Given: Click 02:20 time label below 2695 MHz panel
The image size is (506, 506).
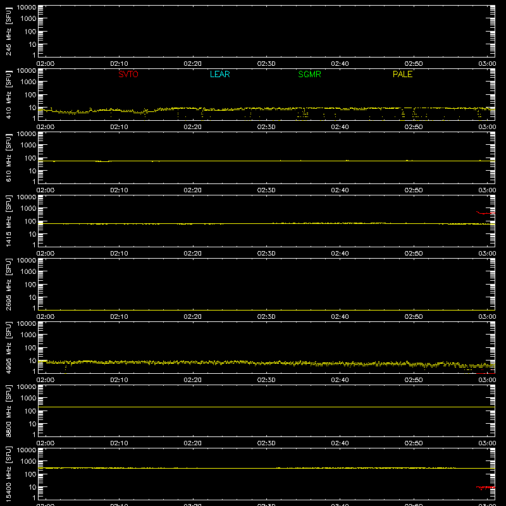Looking at the screenshot, I should click(193, 317).
